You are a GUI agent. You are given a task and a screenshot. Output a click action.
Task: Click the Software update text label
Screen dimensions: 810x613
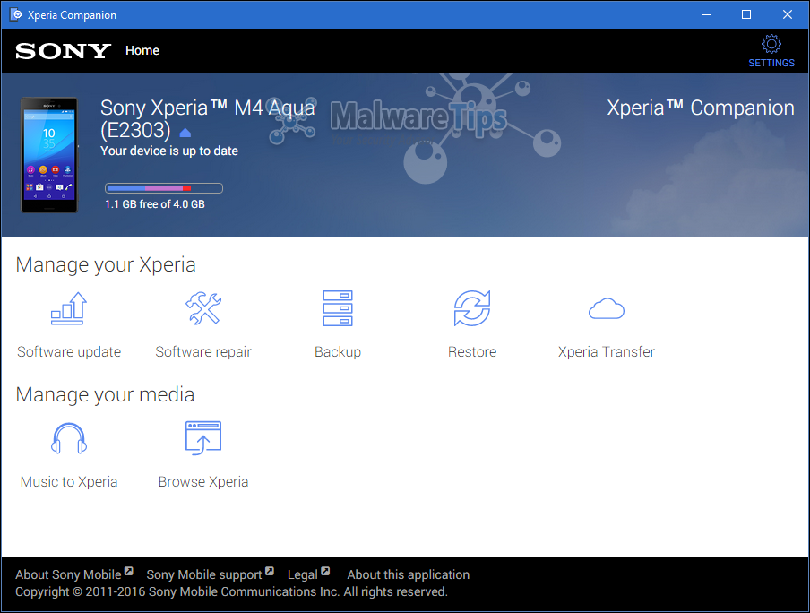69,352
